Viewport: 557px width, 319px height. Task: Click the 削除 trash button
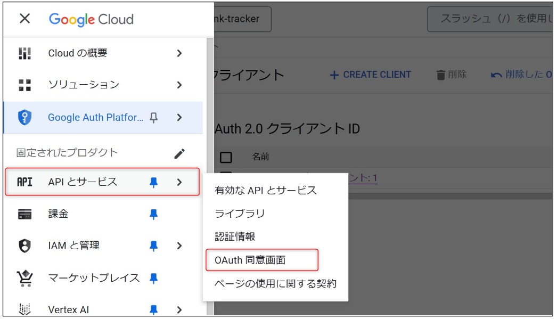click(452, 75)
